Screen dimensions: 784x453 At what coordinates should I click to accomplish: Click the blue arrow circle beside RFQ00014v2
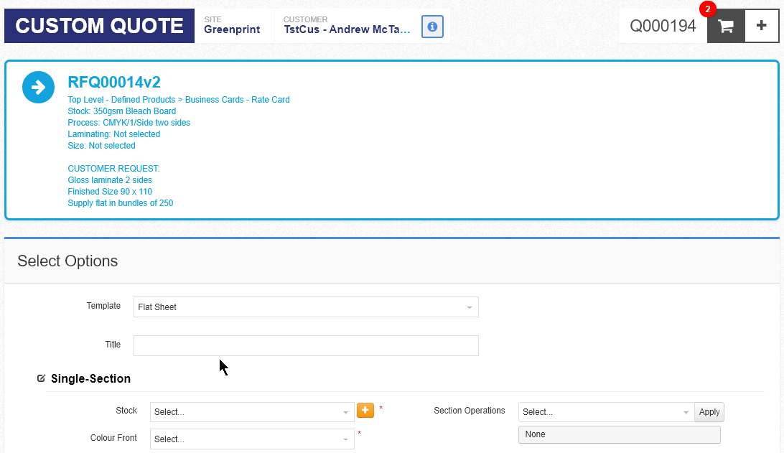39,88
